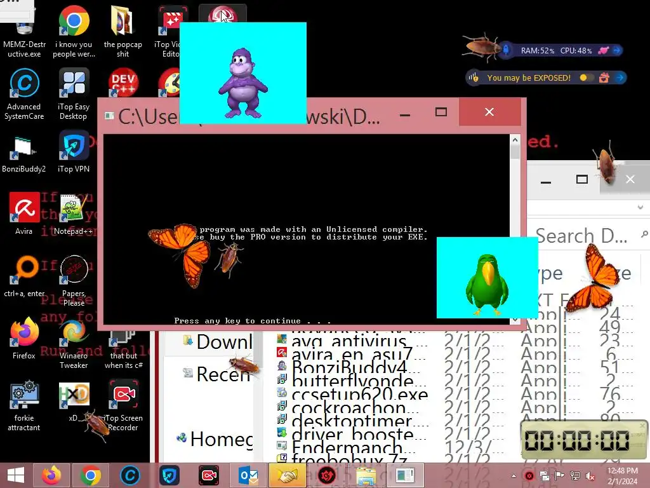Open Outlook from the taskbar
This screenshot has height=488, width=650.
(x=248, y=475)
